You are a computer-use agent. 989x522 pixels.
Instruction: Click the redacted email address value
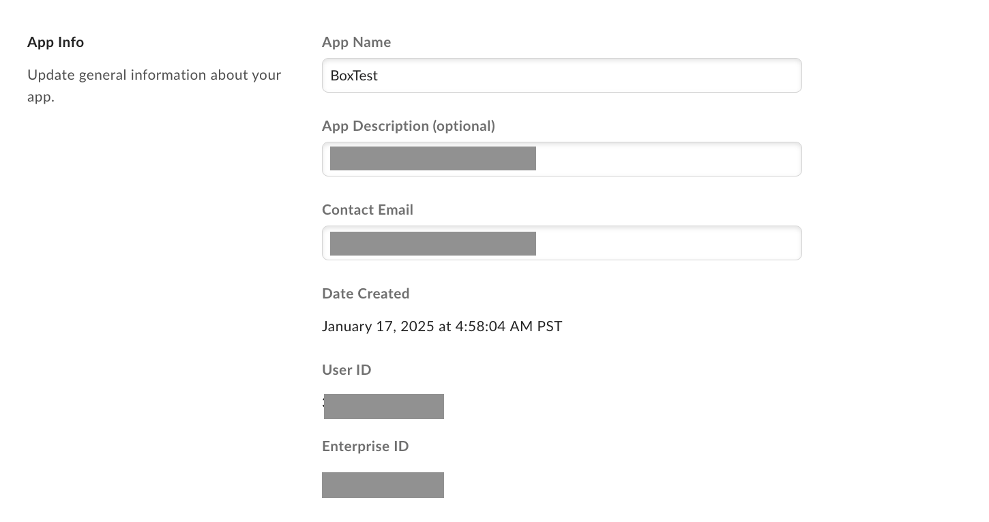[432, 243]
